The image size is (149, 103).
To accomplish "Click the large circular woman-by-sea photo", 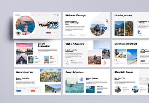I will click(x=25, y=25).
